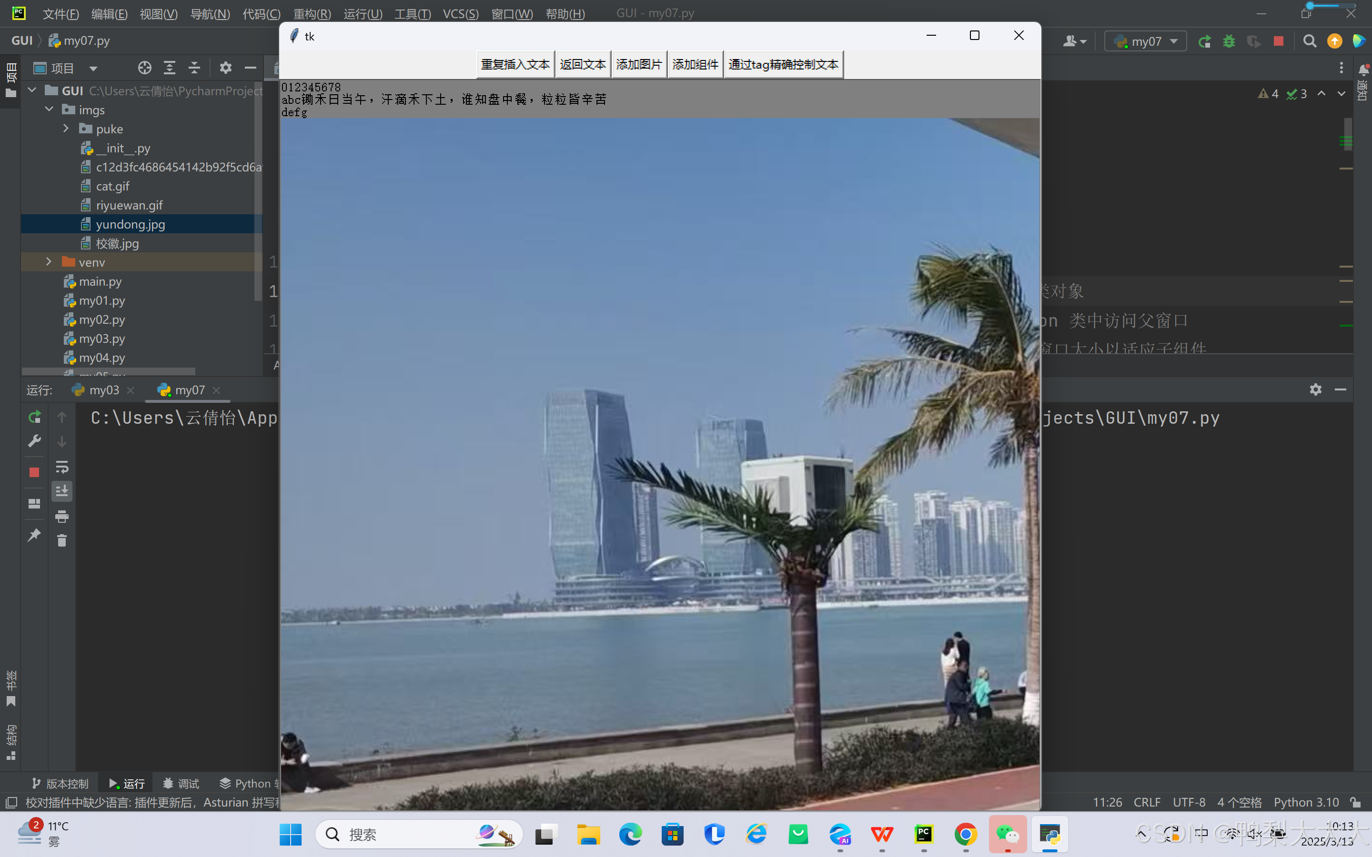The height and width of the screenshot is (857, 1372).
Task: Expand the venv folder
Action: tap(49, 262)
